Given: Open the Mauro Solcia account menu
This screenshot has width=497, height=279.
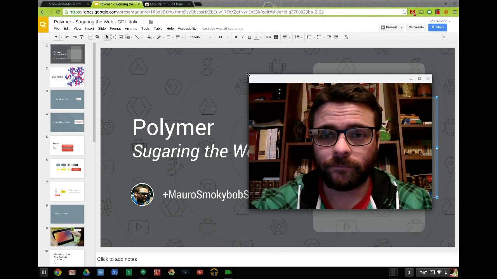Looking at the screenshot, I should 440,21.
